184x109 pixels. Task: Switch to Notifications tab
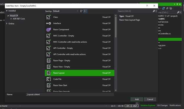[x=175, y=105]
